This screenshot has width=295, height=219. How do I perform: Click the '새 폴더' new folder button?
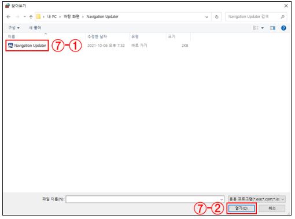click(x=35, y=28)
